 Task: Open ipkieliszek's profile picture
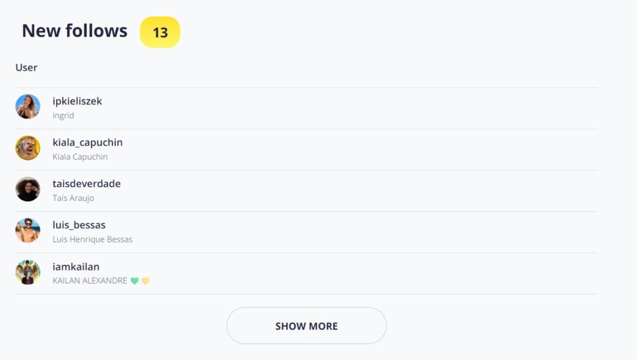tap(27, 107)
